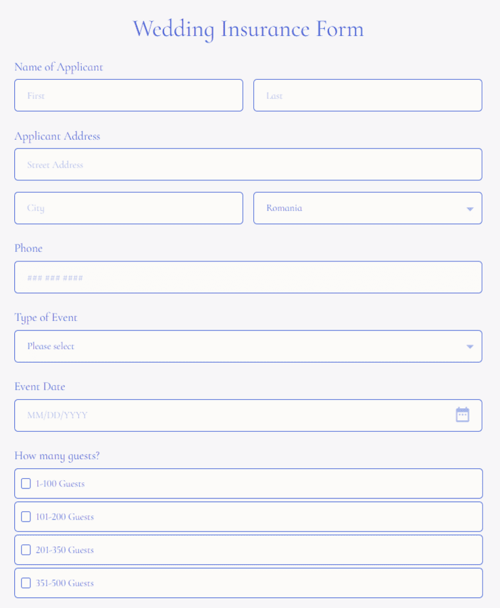The image size is (500, 608).
Task: Tick the 101-200 Guests option
Action: coord(26,517)
